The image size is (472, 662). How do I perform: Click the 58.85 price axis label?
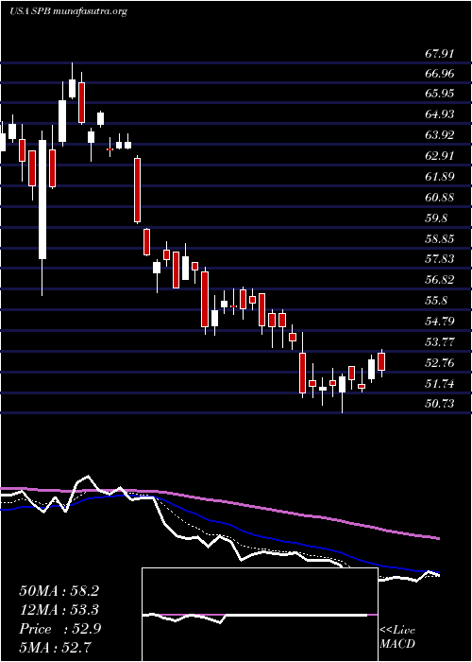(x=440, y=239)
